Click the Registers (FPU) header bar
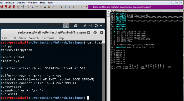The image size is (184, 101). [147, 11]
